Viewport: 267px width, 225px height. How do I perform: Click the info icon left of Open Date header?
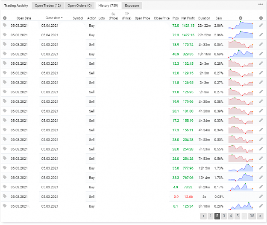point(5,18)
